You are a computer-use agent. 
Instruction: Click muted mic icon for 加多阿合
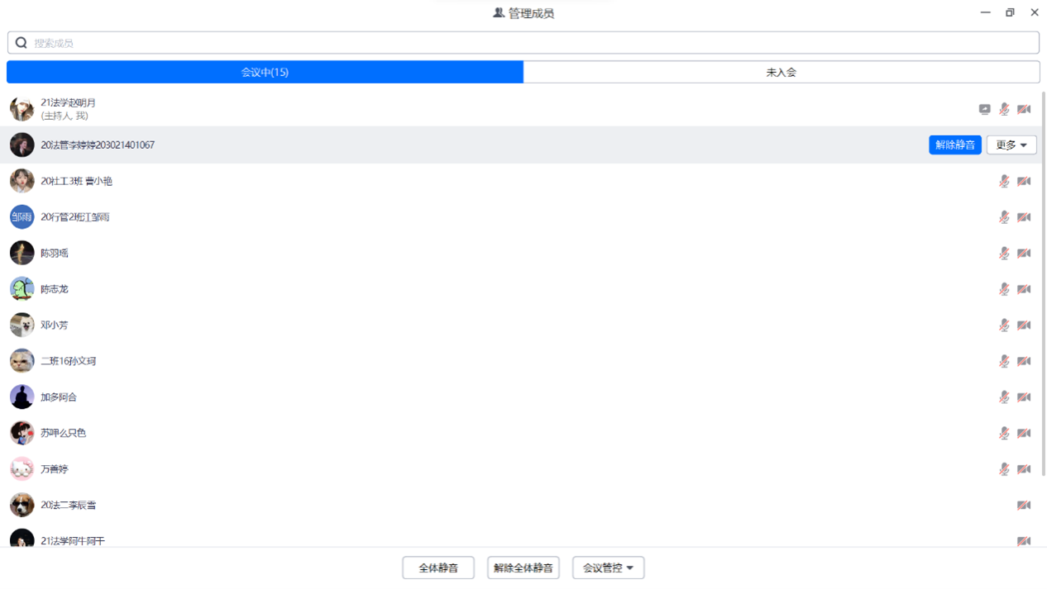(x=1004, y=397)
